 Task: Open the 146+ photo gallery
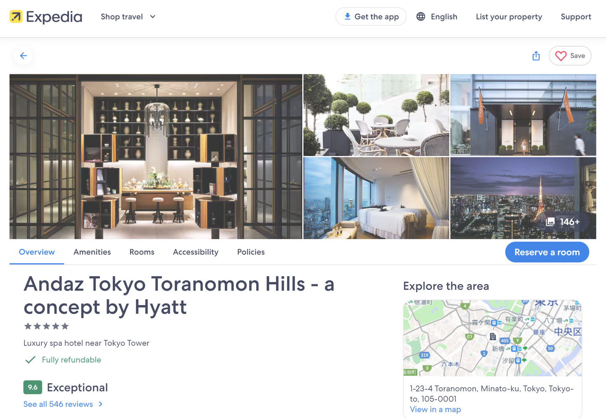tap(563, 221)
